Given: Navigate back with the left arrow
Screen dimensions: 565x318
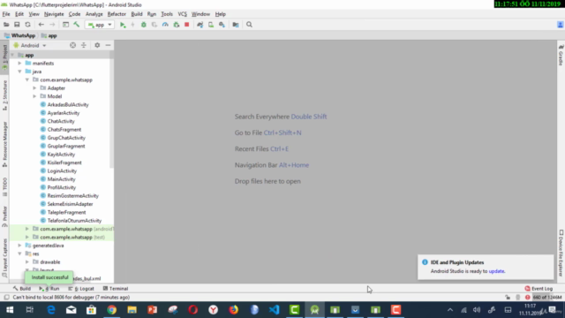Looking at the screenshot, I should point(41,25).
